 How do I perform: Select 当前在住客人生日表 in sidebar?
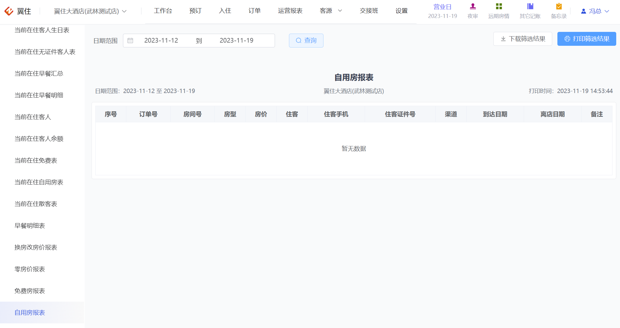pyautogui.click(x=42, y=30)
